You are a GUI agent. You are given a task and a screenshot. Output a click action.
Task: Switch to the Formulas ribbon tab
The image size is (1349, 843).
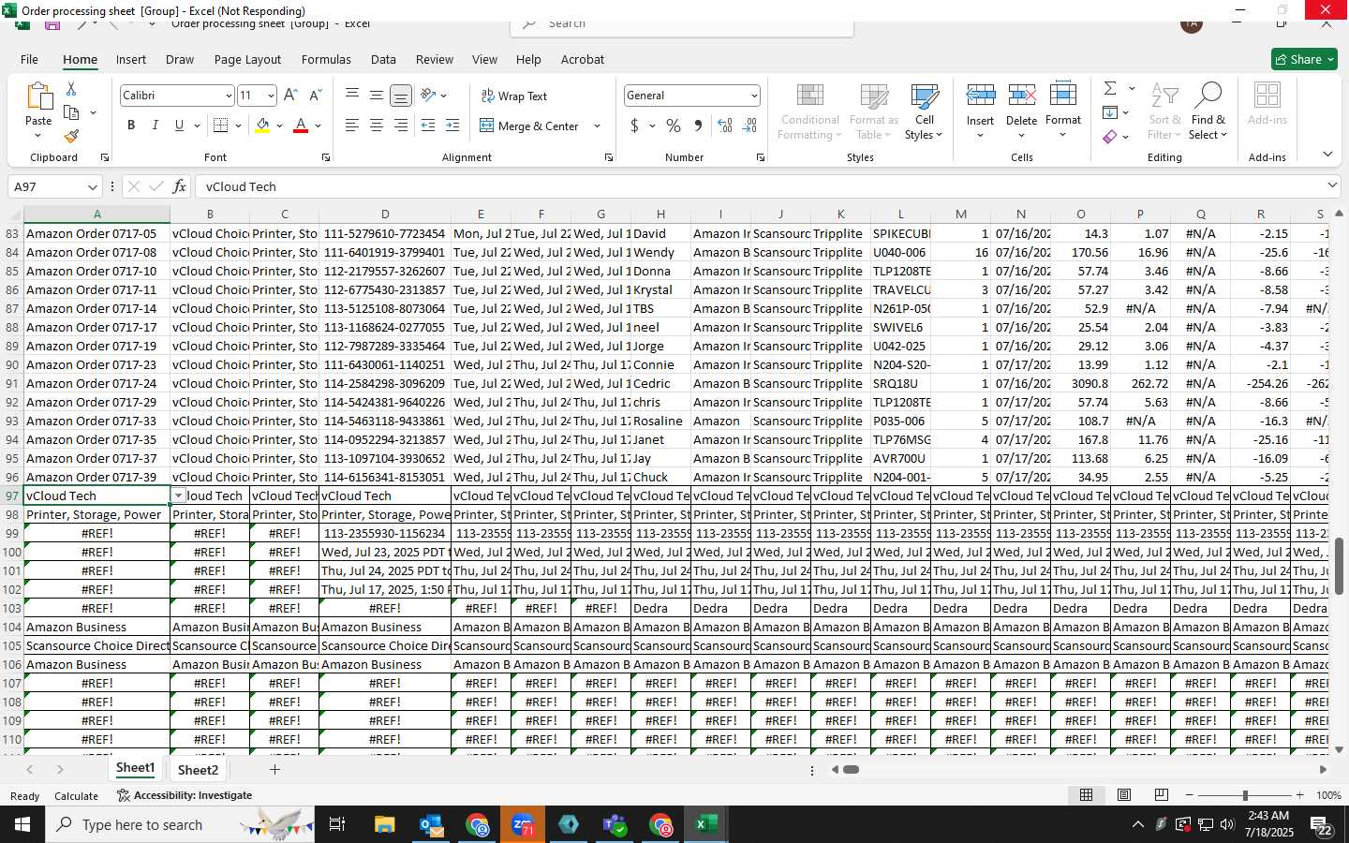point(326,59)
